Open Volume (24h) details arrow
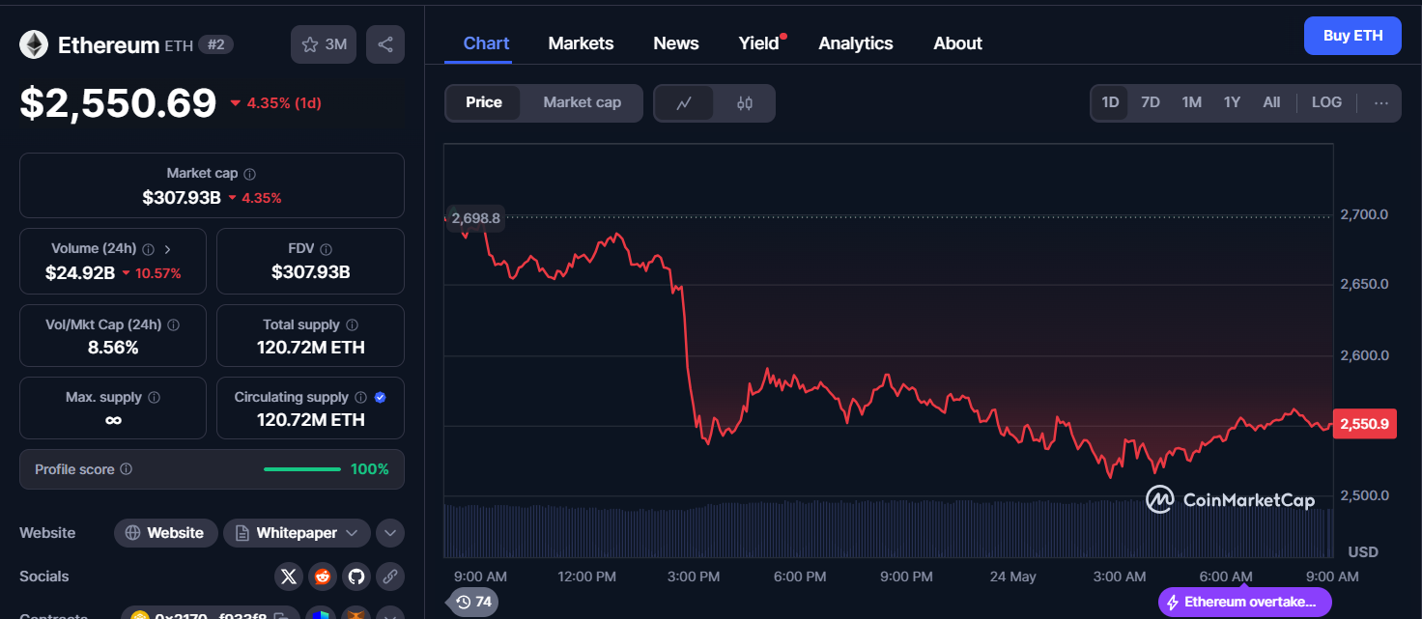 tap(168, 248)
